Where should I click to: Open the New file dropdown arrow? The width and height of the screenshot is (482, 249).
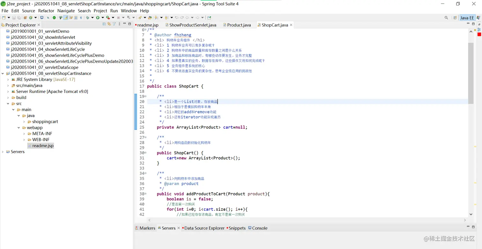tap(9, 18)
